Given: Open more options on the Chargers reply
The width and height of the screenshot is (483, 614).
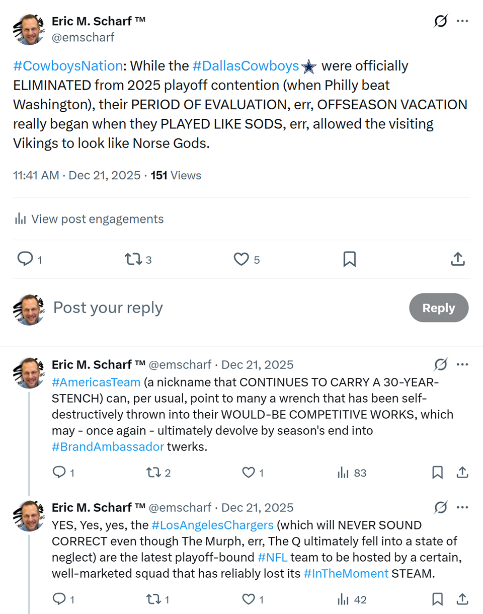Looking at the screenshot, I should tap(462, 508).
